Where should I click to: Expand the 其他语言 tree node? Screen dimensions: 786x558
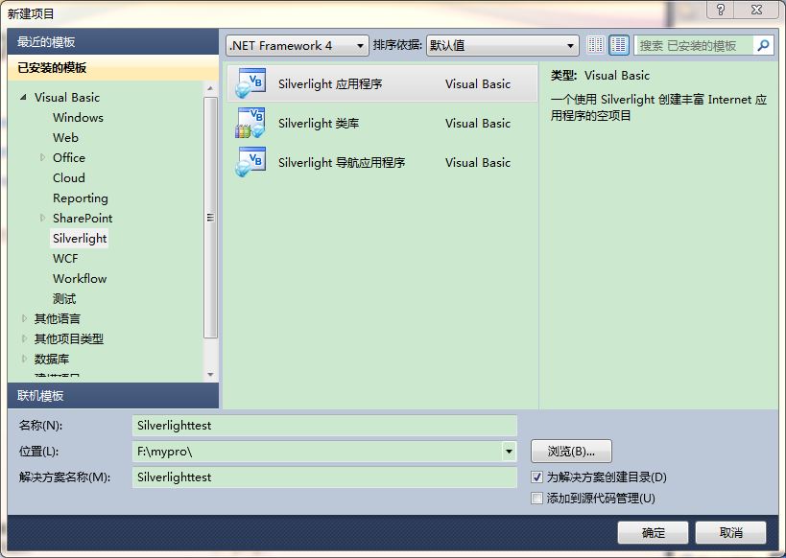[x=23, y=319]
